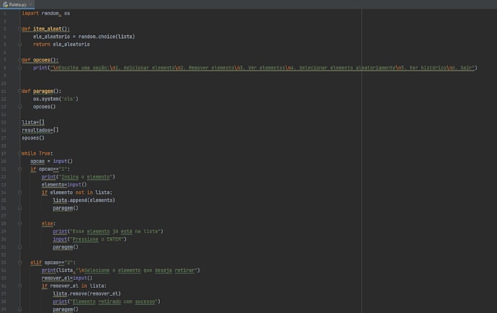Click '6. Sair' at the end of the print string
This screenshot has height=313, width=497.
(x=460, y=68)
